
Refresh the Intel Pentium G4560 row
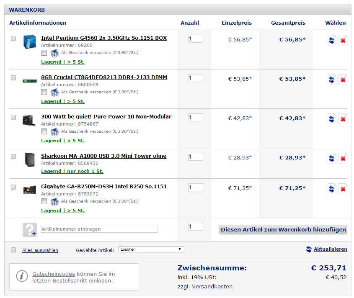tap(332, 40)
